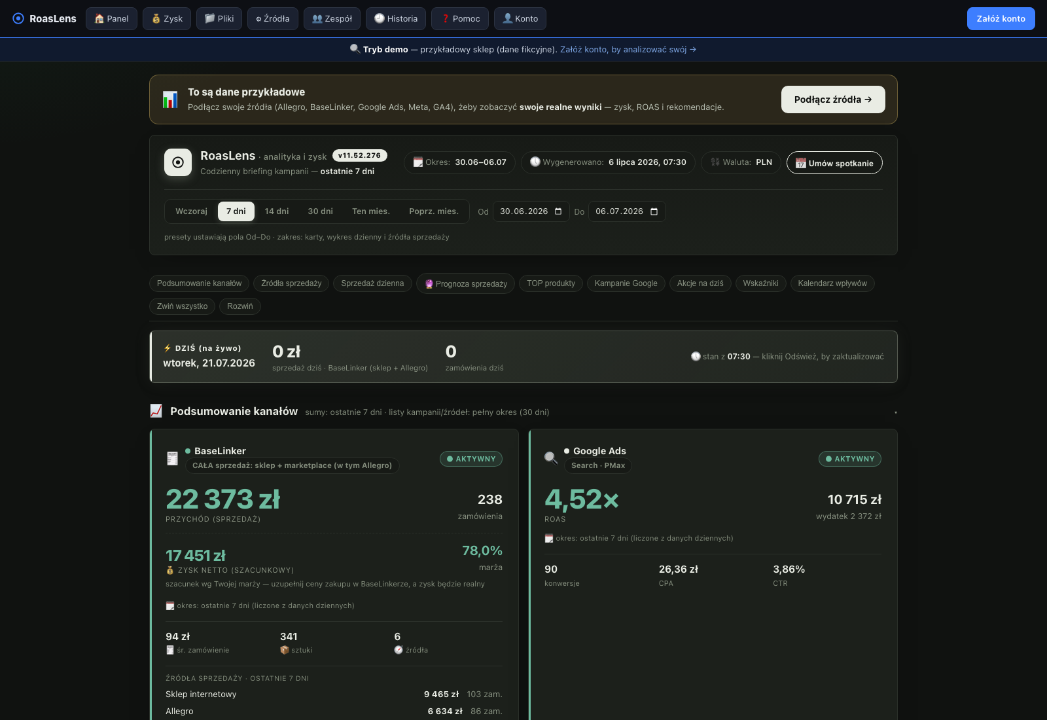
Task: Select the Wczoraj period preset
Action: point(191,211)
